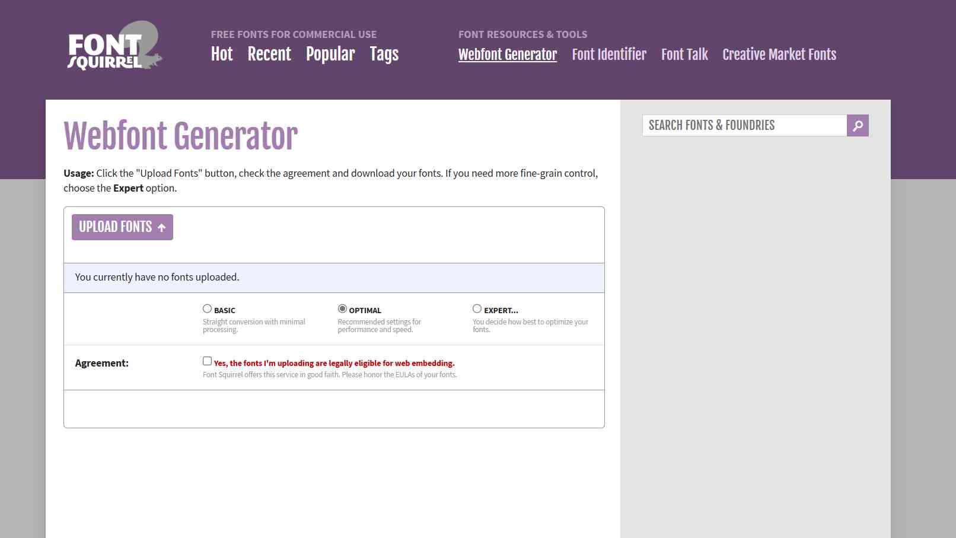Screen dimensions: 956x538
Task: Open the Font Identifier tool
Action: (x=609, y=55)
